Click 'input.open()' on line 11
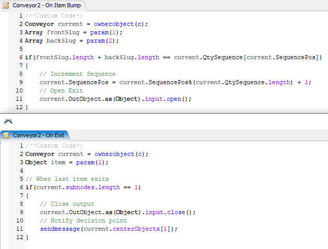The image size is (328, 249). 167,99
